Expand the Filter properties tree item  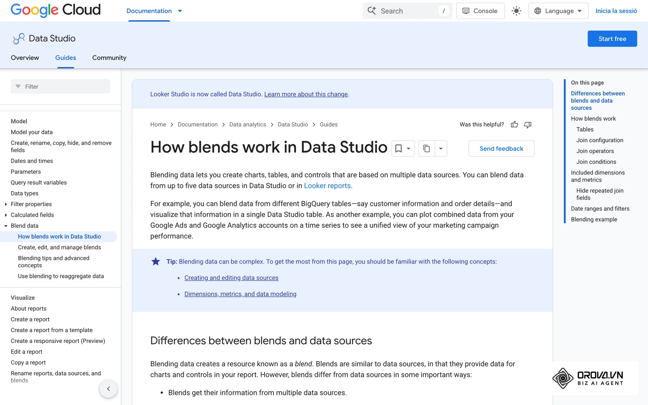tap(6, 204)
